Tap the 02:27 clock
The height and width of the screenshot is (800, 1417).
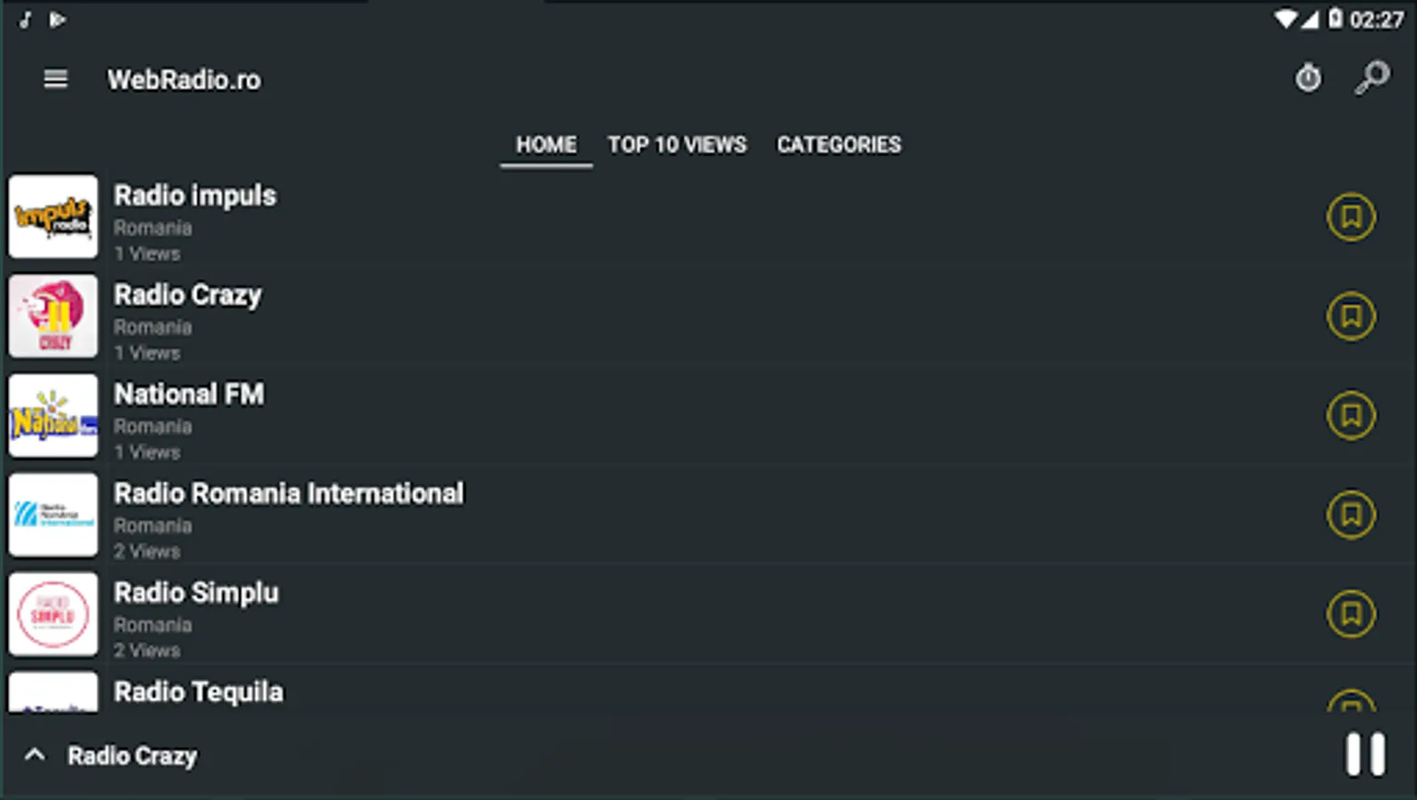tap(1376, 20)
